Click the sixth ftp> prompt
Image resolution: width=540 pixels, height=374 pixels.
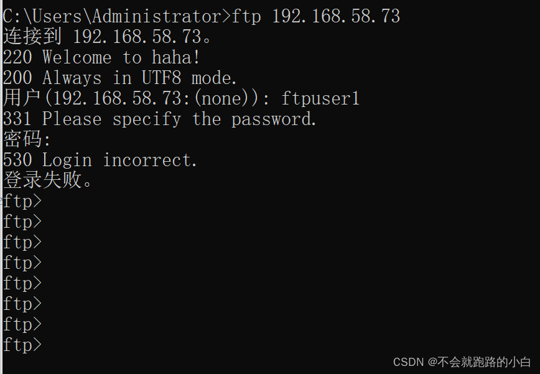pos(22,304)
